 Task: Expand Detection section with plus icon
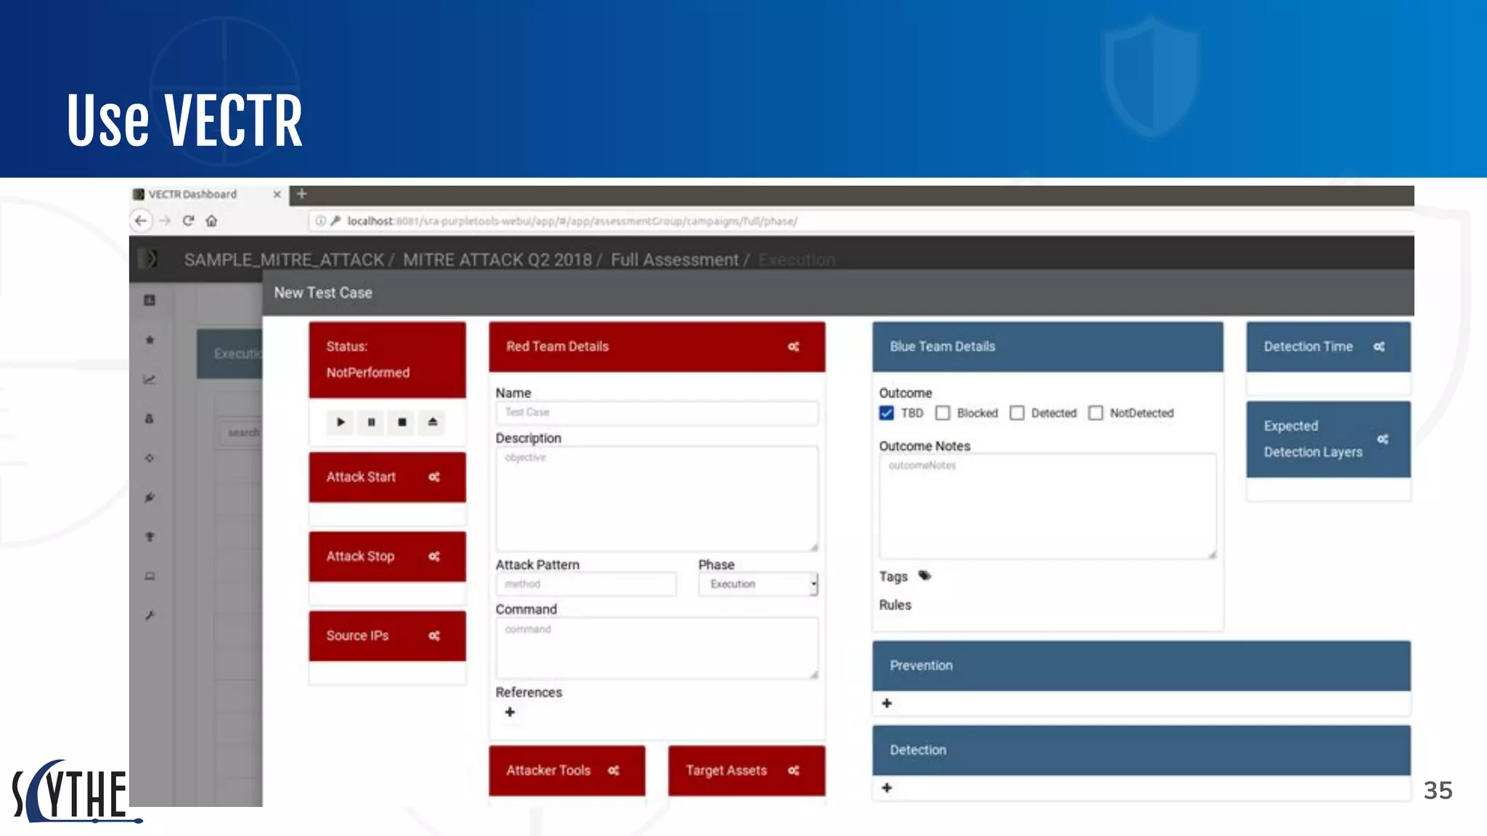(887, 787)
